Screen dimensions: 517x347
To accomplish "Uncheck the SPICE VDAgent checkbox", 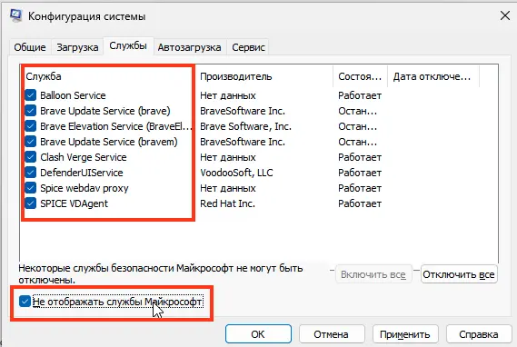I will point(31,203).
